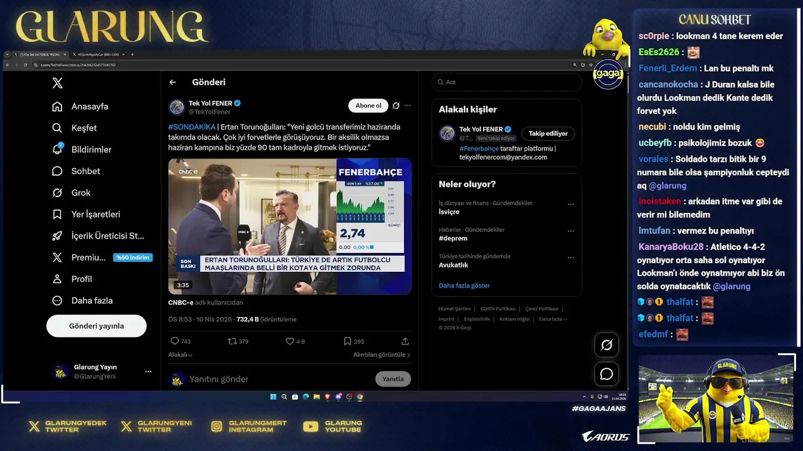This screenshot has height=451, width=803.
Task: Click reply icon with 743 count
Action: pyautogui.click(x=174, y=341)
